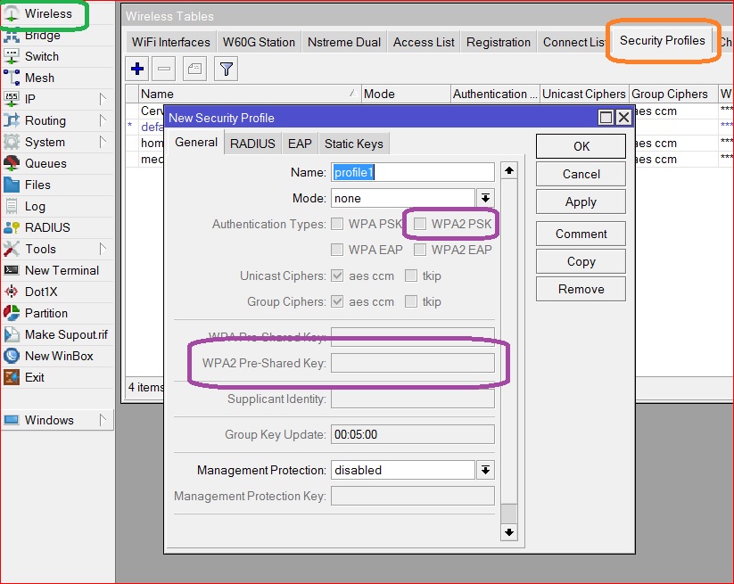Click the Tools sidebar icon
This screenshot has height=584, width=734.
12,249
